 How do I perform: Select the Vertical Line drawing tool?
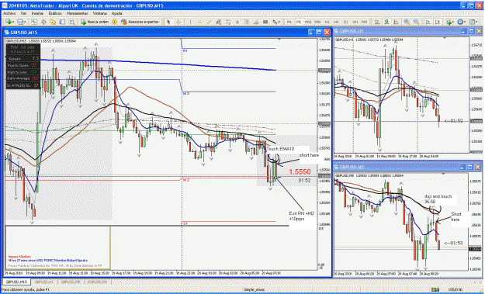[191, 22]
